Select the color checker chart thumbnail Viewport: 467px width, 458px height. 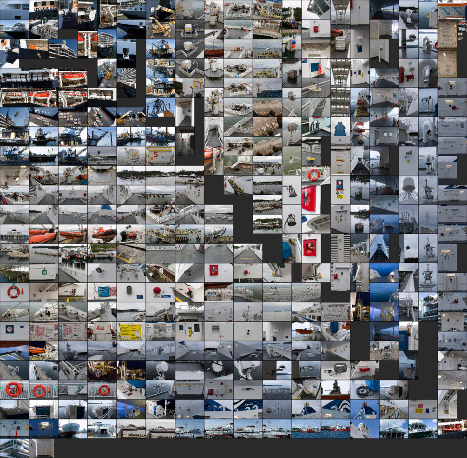tap(462, 29)
